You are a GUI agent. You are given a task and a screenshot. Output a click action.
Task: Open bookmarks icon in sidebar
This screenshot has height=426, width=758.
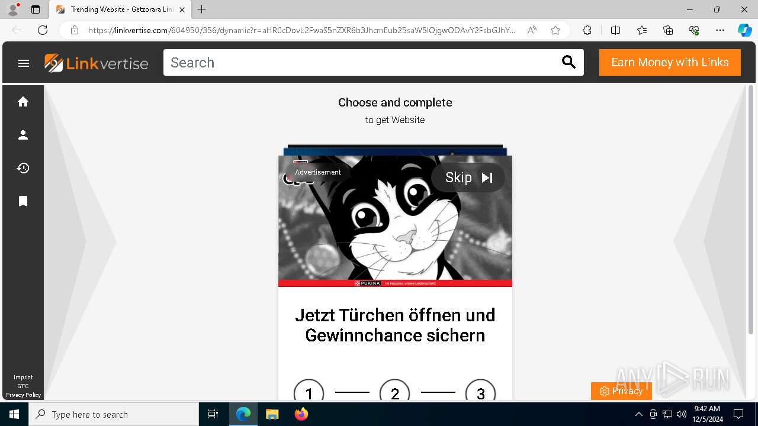pos(23,201)
